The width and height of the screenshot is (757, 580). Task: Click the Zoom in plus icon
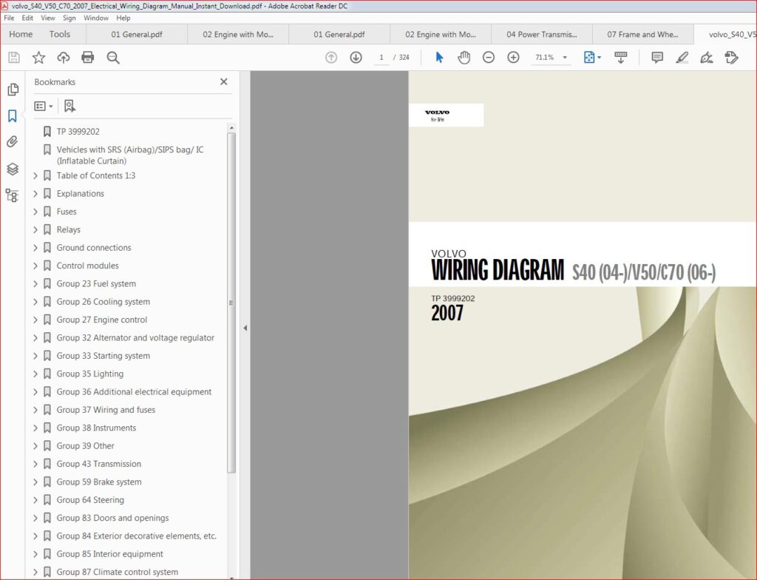(x=513, y=58)
